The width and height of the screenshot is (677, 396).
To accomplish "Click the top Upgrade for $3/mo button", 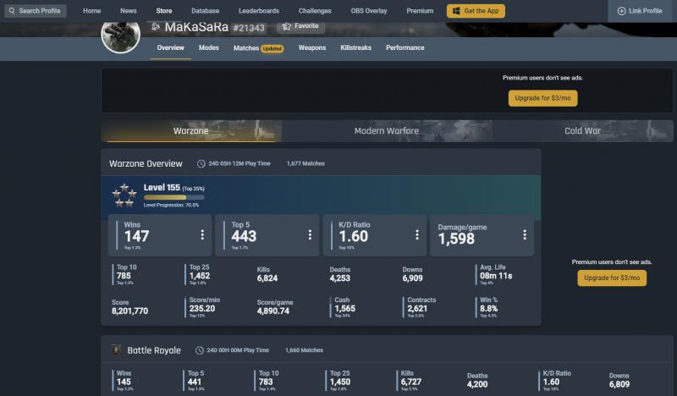I will 542,98.
